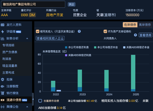The height and width of the screenshot is (111, 153).
Task: Click the company name search field
Action: (33, 4)
